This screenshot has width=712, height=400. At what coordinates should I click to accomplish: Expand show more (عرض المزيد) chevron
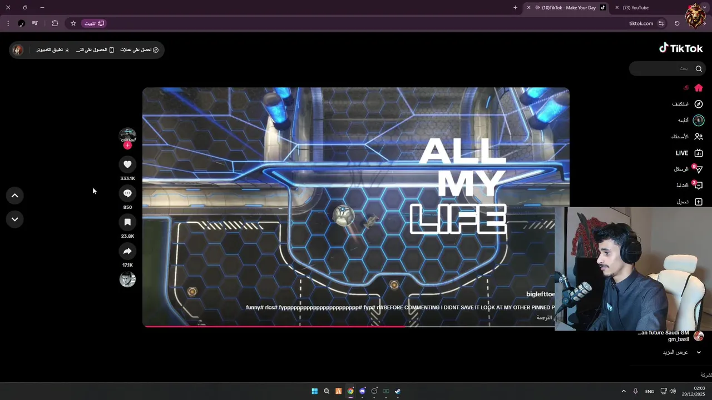click(699, 352)
